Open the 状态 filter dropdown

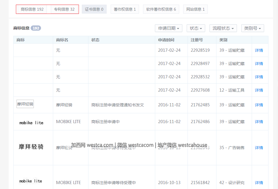click(196, 28)
